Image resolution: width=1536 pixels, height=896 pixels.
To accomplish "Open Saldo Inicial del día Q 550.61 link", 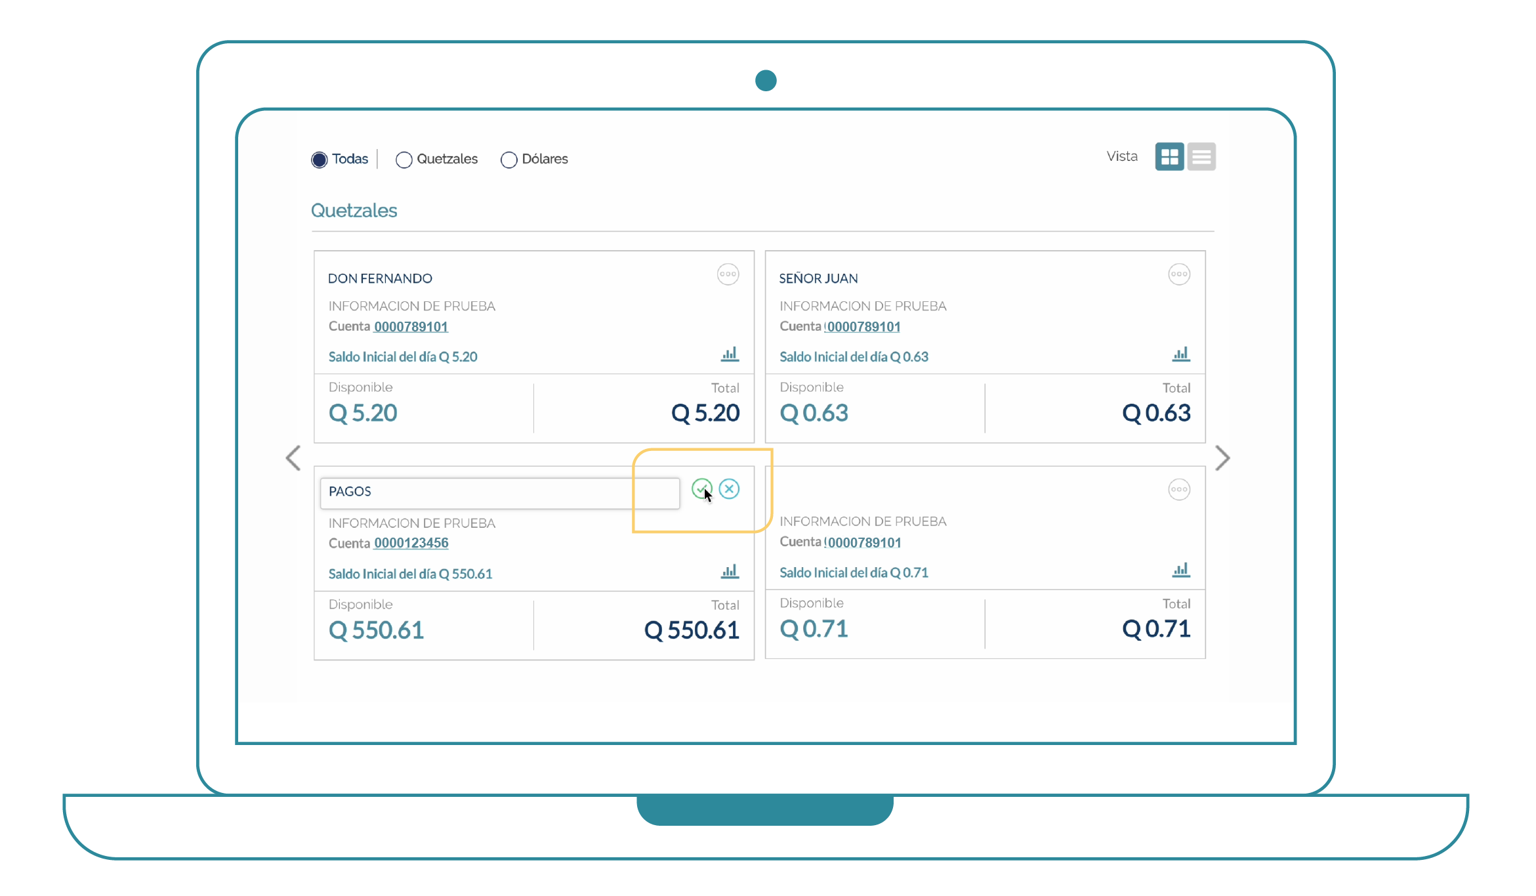I will (x=410, y=574).
